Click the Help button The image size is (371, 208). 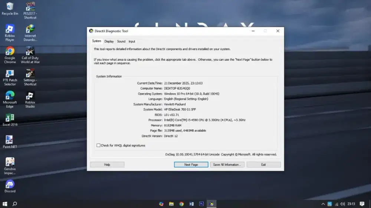pyautogui.click(x=107, y=165)
